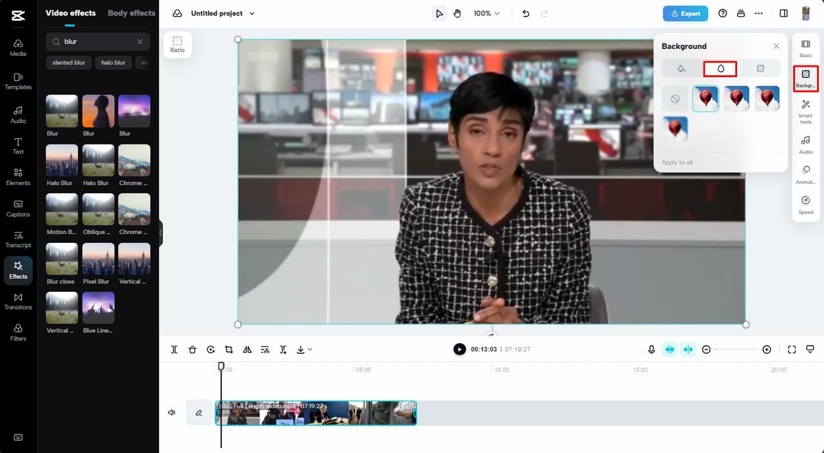Open the Elements panel
This screenshot has width=824, height=453.
18,177
